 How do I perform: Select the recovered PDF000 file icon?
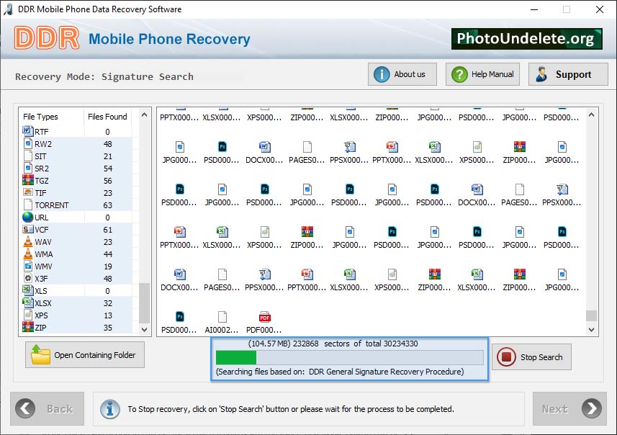tap(265, 317)
